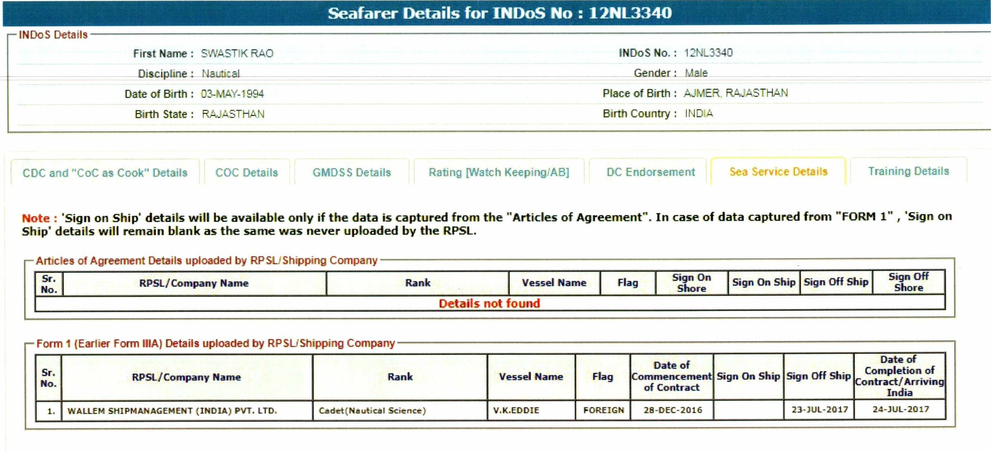Switch to the COC Details tab
This screenshot has width=991, height=451.
tap(247, 172)
